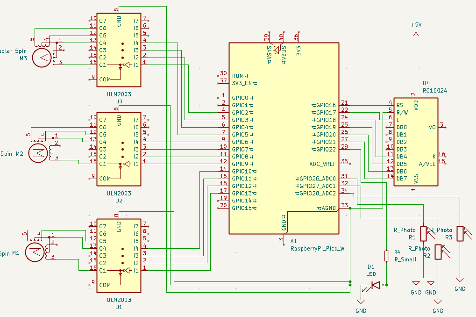476x317 pixels.
Task: Click the DB4 pin label on LCD
Action: [x=402, y=157]
